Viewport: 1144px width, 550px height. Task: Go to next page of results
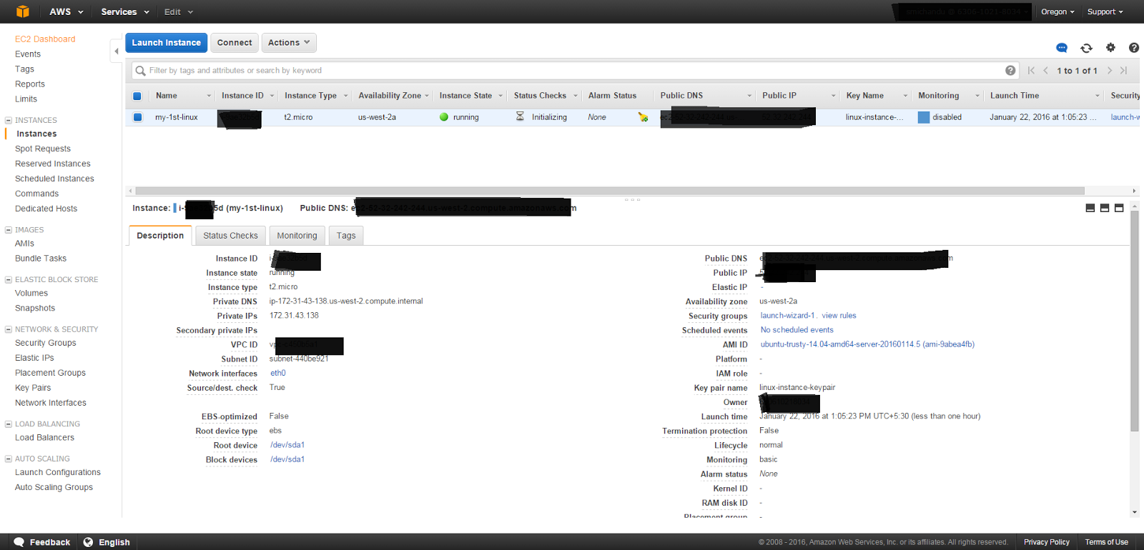1110,70
